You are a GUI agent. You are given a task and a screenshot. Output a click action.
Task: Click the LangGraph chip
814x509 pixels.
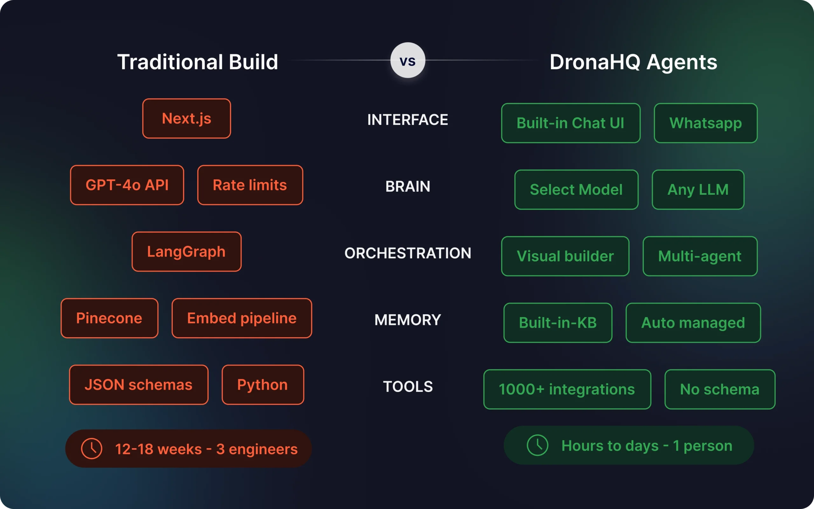(x=186, y=251)
